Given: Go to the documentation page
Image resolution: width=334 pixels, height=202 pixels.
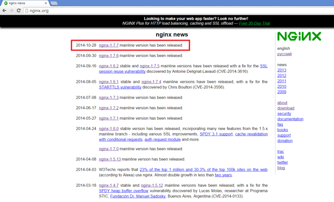Looking at the screenshot, I should (290, 119).
